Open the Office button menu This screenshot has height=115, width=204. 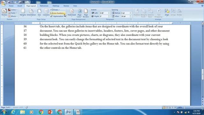coord(3,3)
